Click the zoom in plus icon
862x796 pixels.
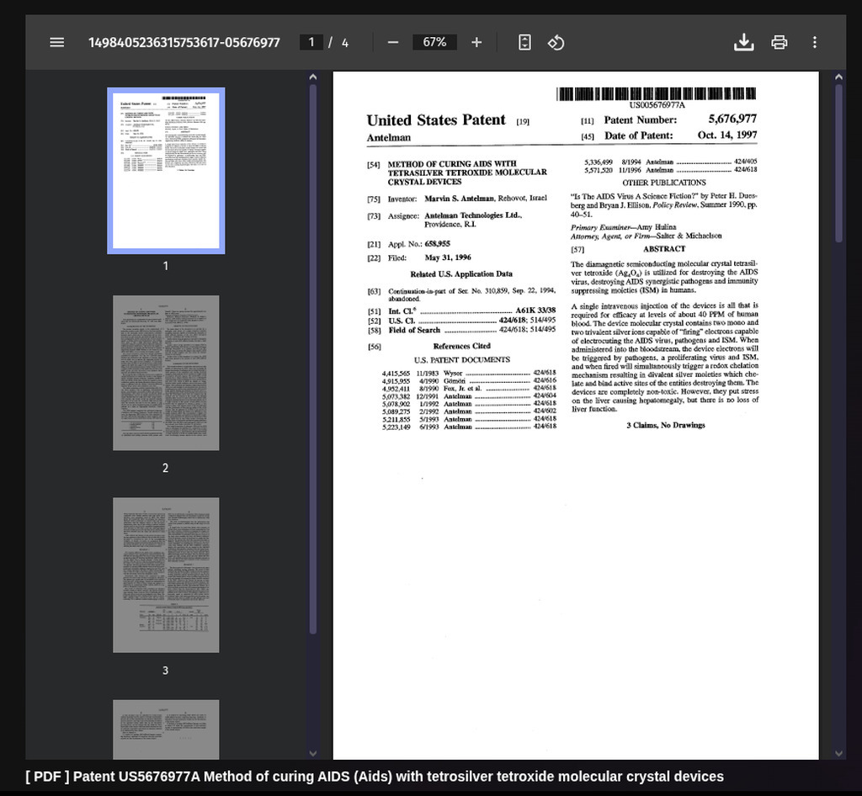click(x=476, y=42)
